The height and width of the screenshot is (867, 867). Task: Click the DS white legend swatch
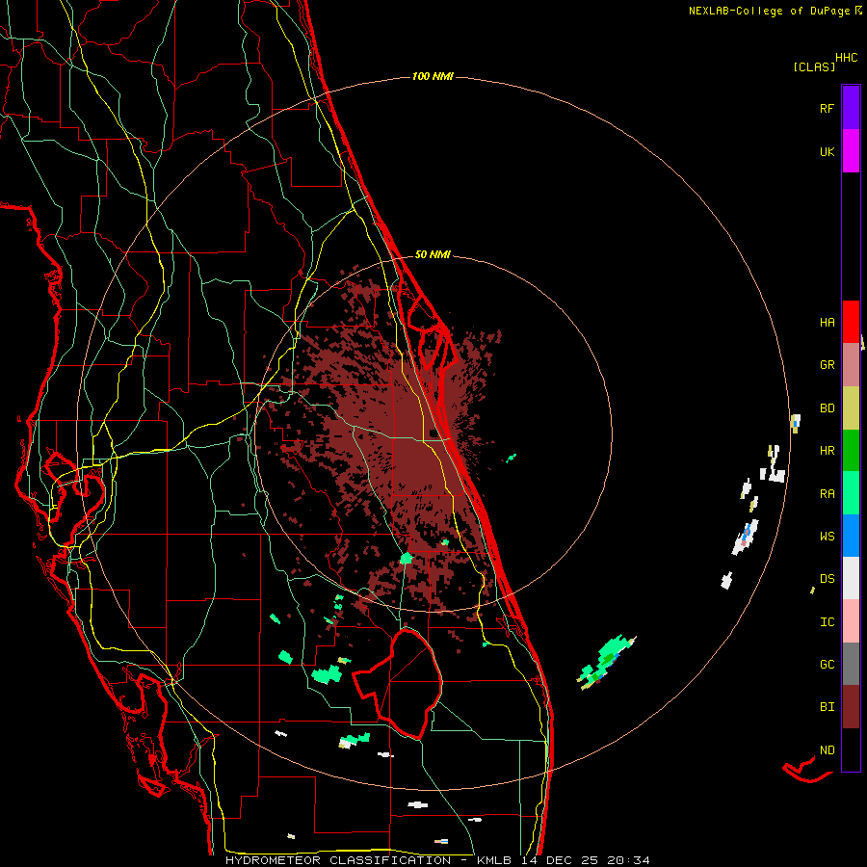(x=851, y=578)
